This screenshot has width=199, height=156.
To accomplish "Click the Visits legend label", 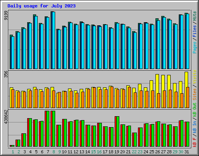I will (195, 77).
